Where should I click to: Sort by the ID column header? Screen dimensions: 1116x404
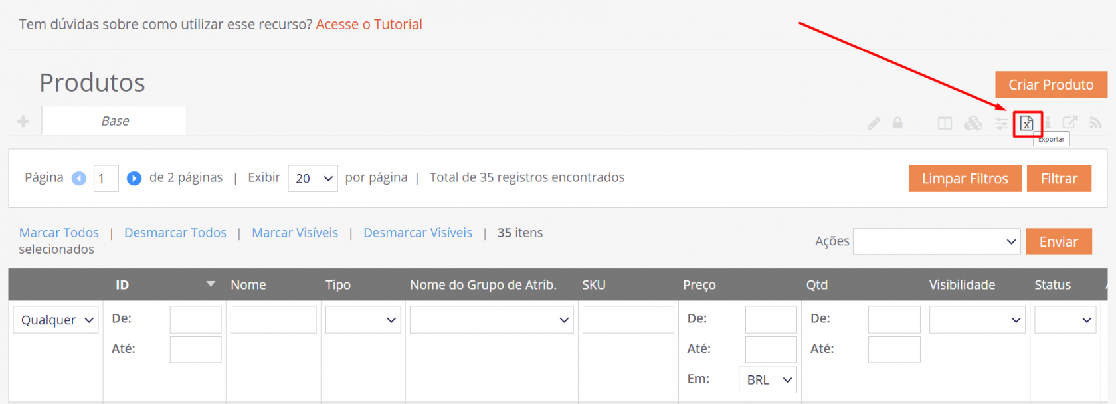122,285
